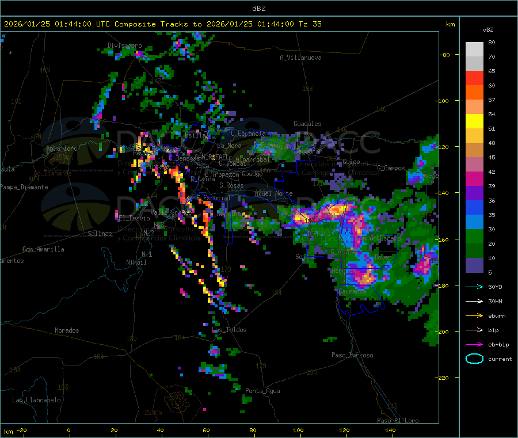Click the Punta_Agua map label
518x438 pixels.
[262, 391]
